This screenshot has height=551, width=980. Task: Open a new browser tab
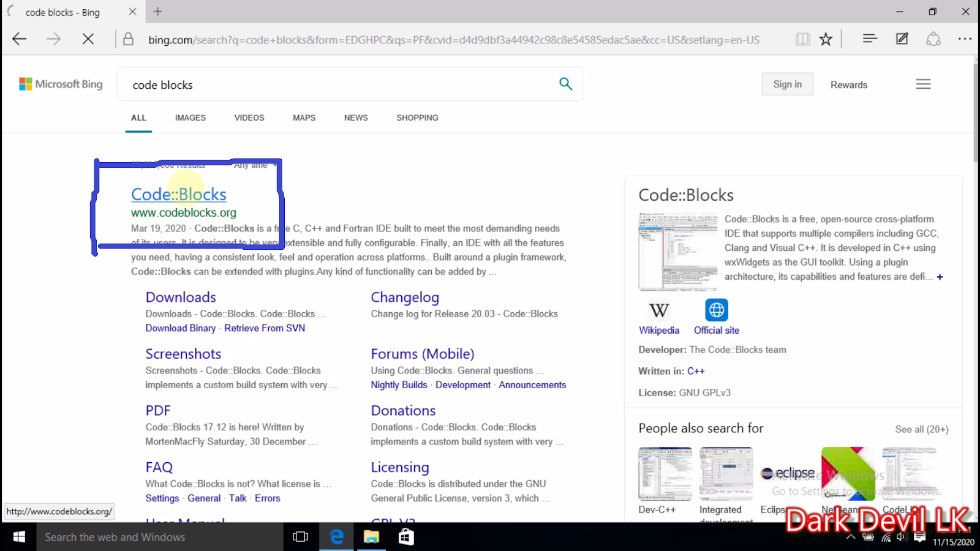[157, 11]
